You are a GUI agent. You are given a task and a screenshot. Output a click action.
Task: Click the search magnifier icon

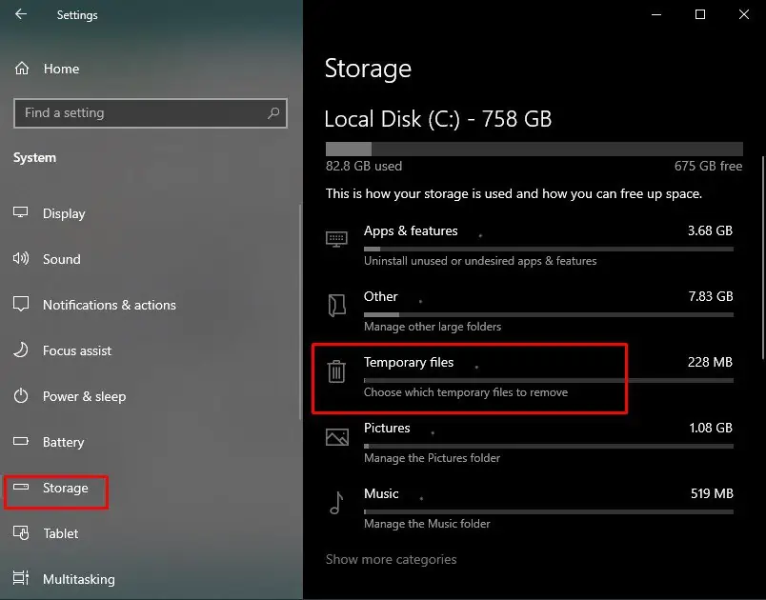[273, 113]
